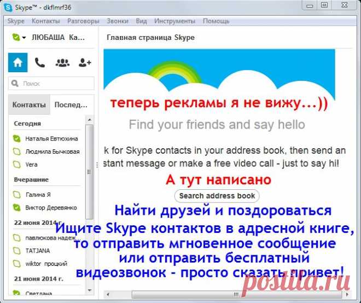Click the profile name ЛЮБАША Ка...
Viewport: 361px width, 303px height.
pos(58,37)
